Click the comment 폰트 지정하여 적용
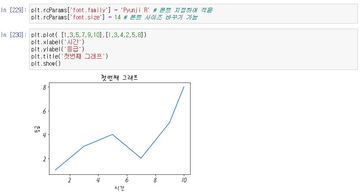The height and width of the screenshot is (195, 360). tap(183, 10)
